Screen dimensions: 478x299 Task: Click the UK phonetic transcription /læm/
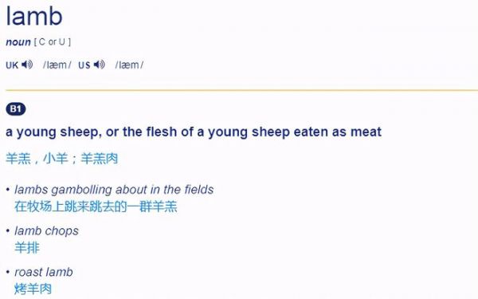57,65
